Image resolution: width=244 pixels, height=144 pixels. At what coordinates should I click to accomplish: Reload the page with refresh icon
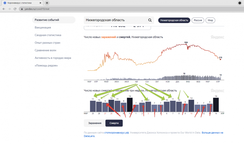(16, 9)
